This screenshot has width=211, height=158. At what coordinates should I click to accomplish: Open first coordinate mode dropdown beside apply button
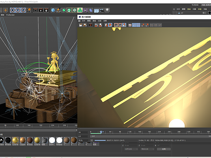click(x=131, y=149)
